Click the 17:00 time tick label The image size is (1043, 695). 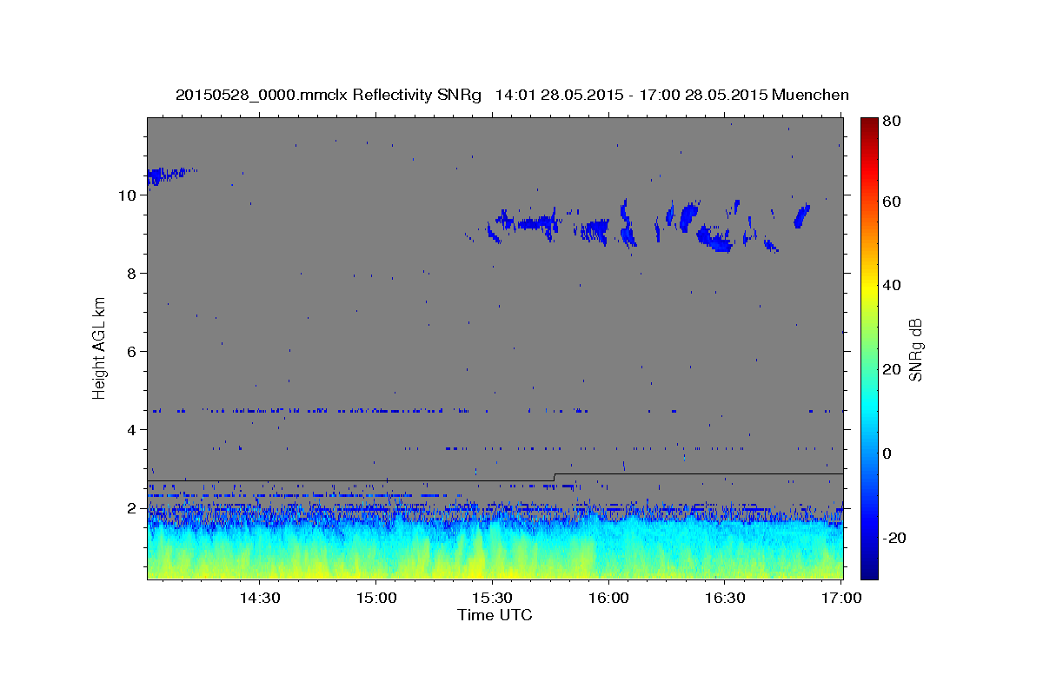point(841,598)
